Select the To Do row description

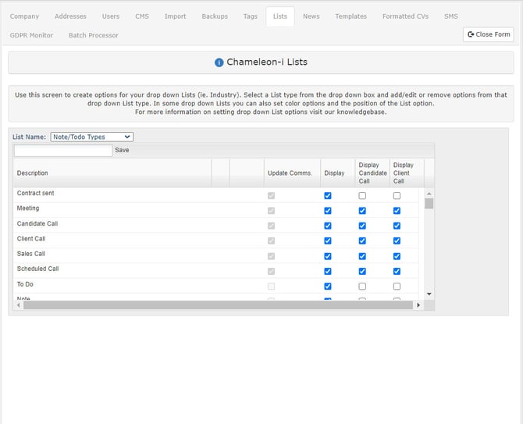(x=25, y=284)
